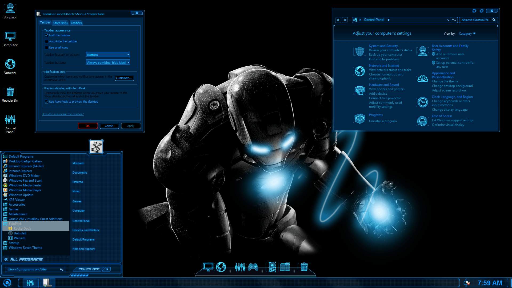Viewport: 512px width, 288px height.
Task: Click the Control Panel back arrow button
Action: point(338,20)
